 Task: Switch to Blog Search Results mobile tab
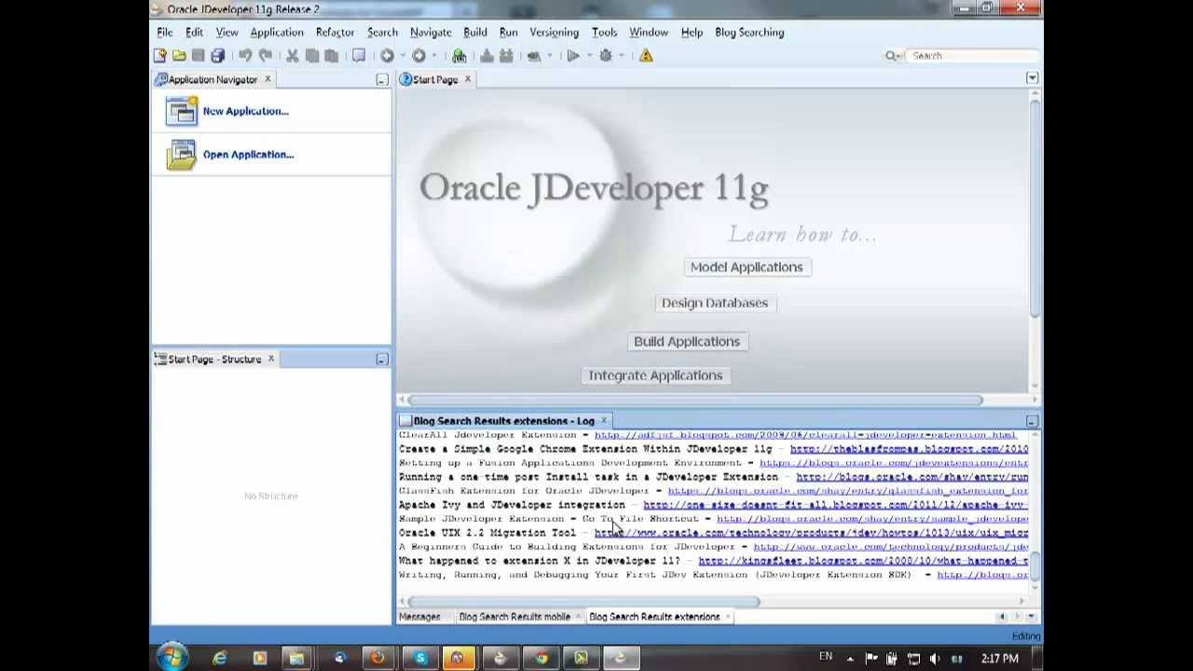(514, 616)
